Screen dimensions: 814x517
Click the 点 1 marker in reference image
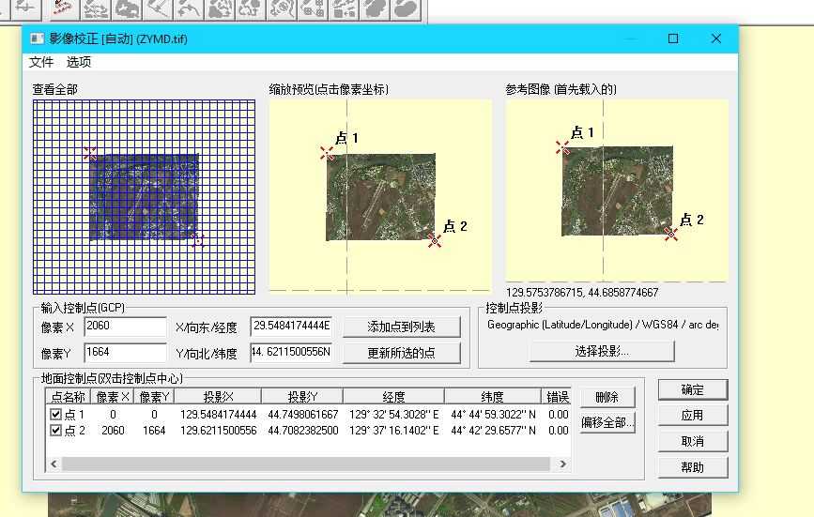562,148
